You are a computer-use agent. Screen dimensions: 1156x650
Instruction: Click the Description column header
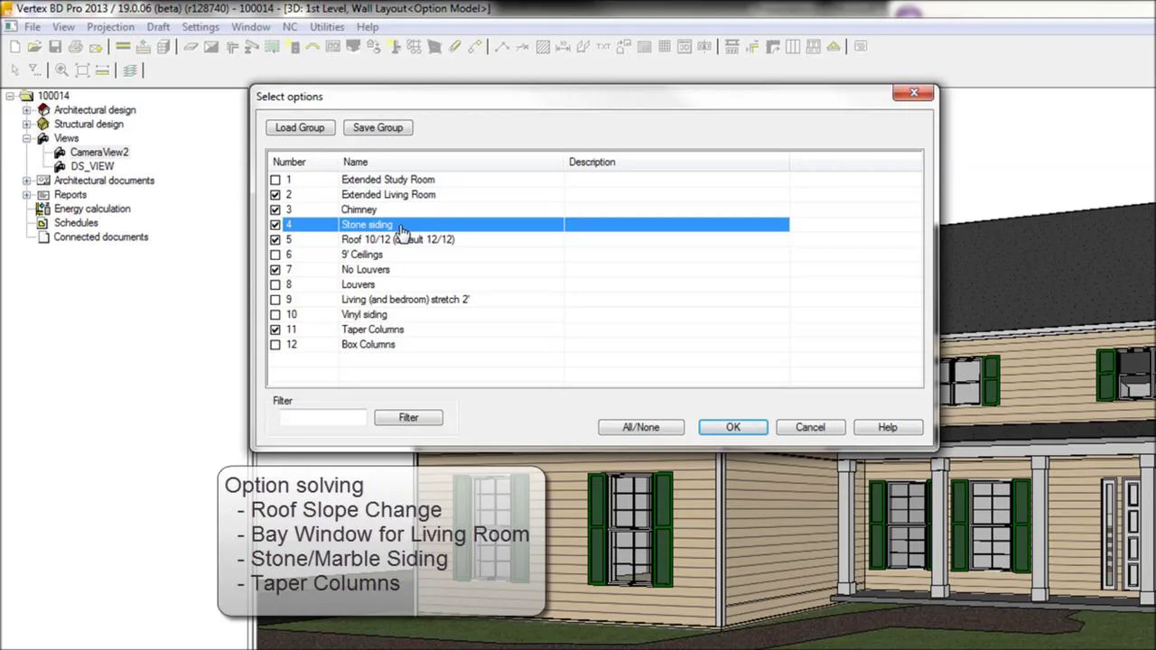[x=676, y=162]
